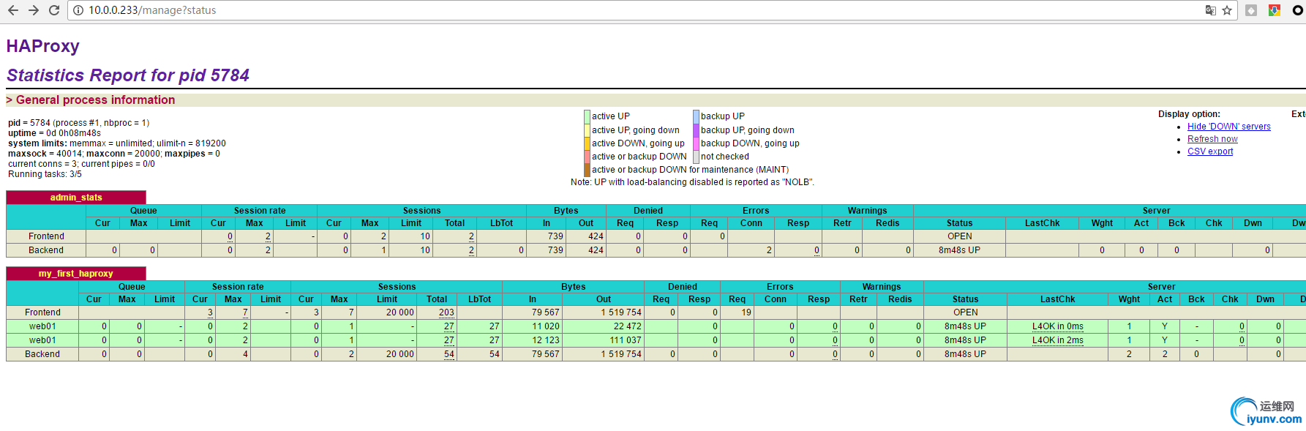Viewport: 1306px width, 431px height.
Task: Click the maintenance (MAINT) legend swatch
Action: 587,170
